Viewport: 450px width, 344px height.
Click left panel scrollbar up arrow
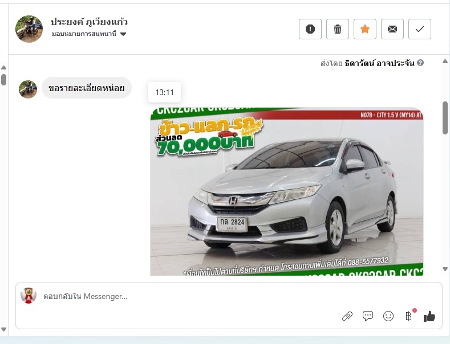[x=4, y=68]
